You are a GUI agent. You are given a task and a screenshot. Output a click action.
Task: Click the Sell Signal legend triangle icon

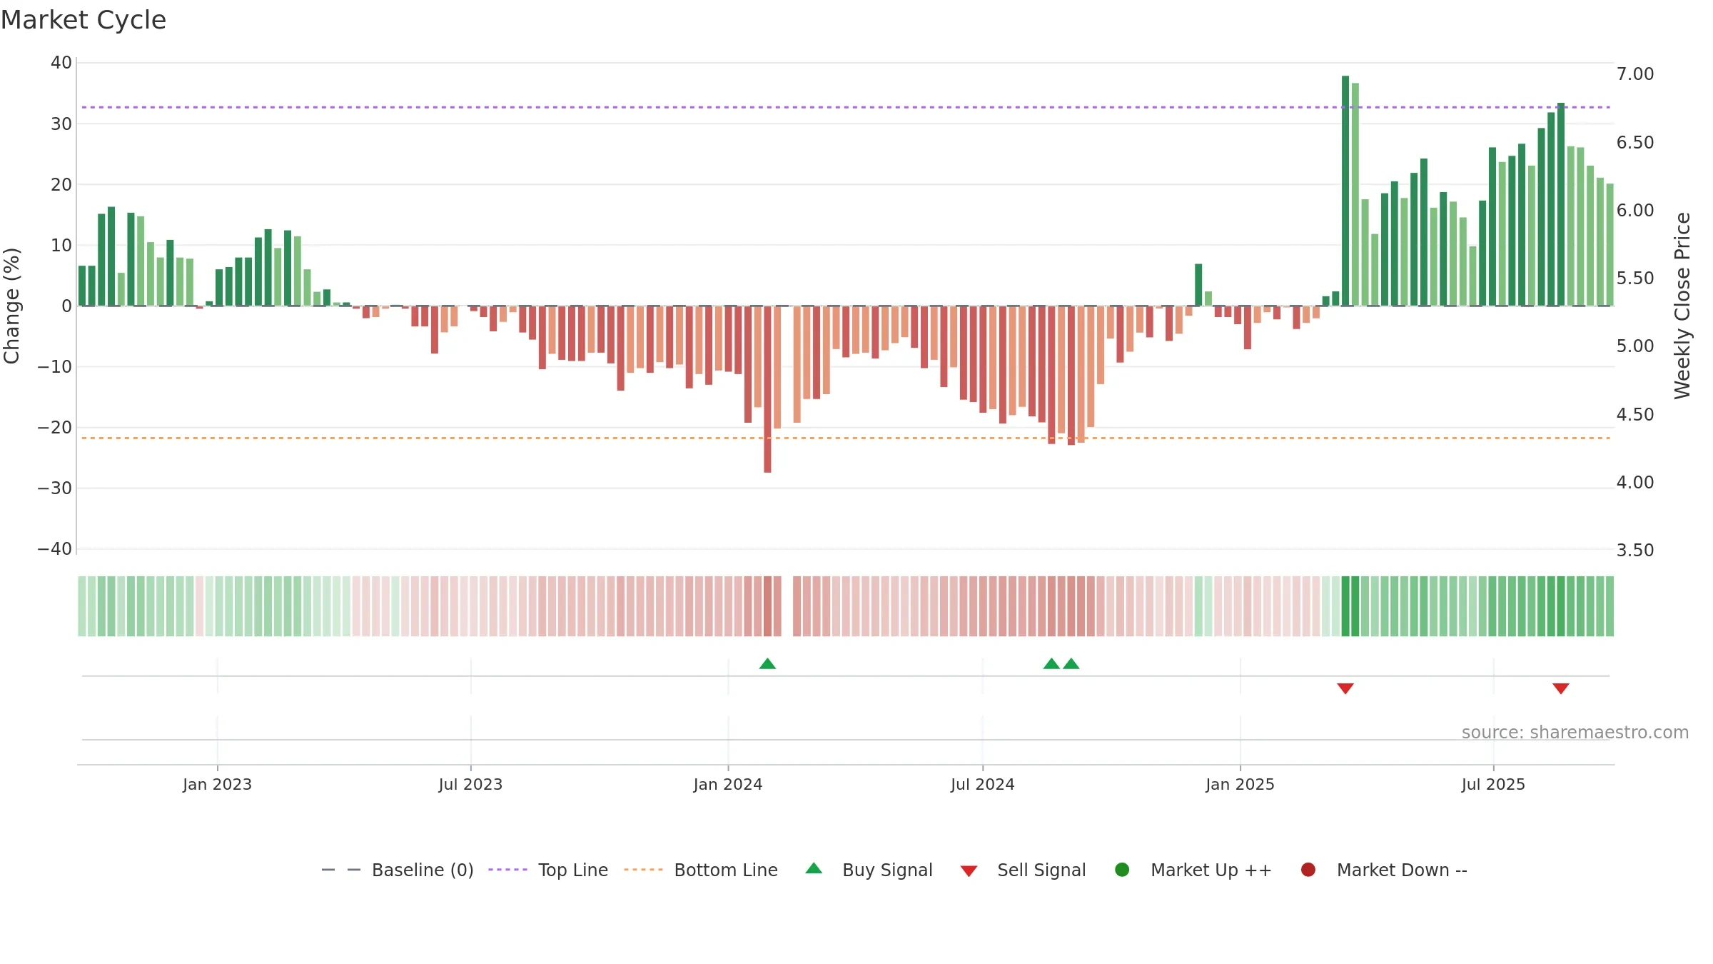coord(969,871)
